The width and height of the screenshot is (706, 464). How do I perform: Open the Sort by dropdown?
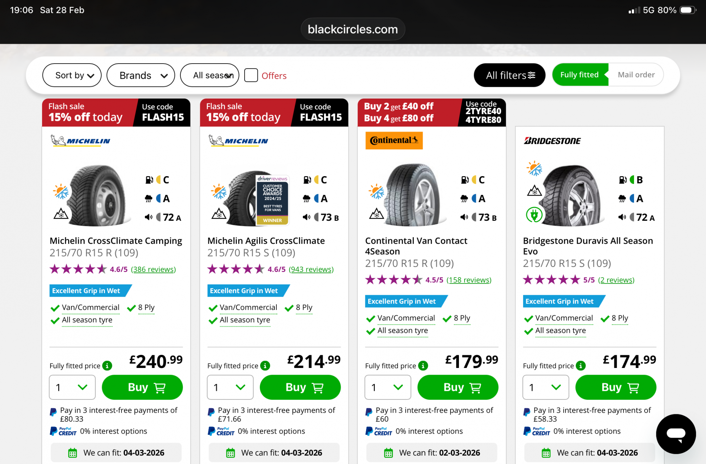[x=72, y=75]
